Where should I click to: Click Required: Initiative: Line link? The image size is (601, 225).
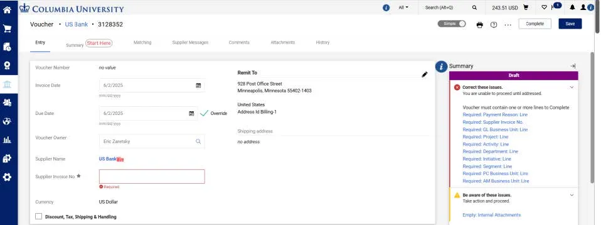click(x=487, y=159)
